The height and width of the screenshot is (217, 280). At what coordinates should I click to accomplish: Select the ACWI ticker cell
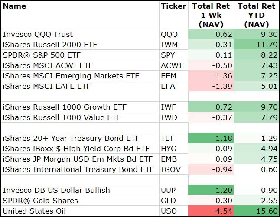click(171, 65)
